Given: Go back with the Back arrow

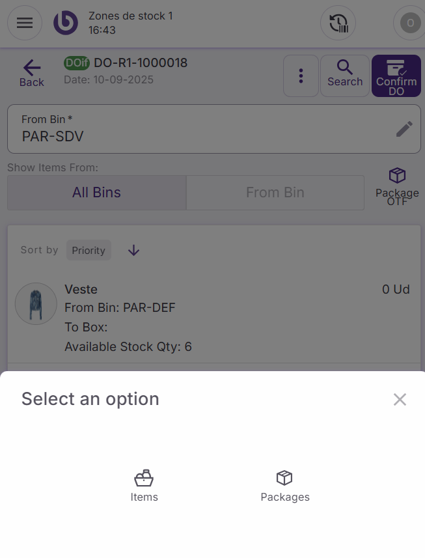Looking at the screenshot, I should [x=31, y=73].
